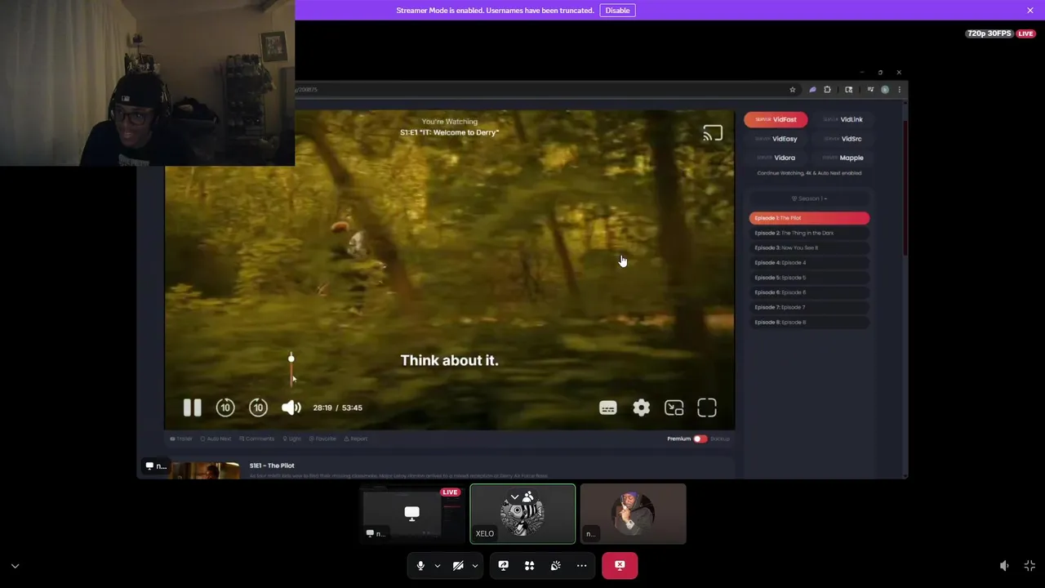Switch to the VidLink server
The width and height of the screenshot is (1045, 588).
click(x=843, y=119)
